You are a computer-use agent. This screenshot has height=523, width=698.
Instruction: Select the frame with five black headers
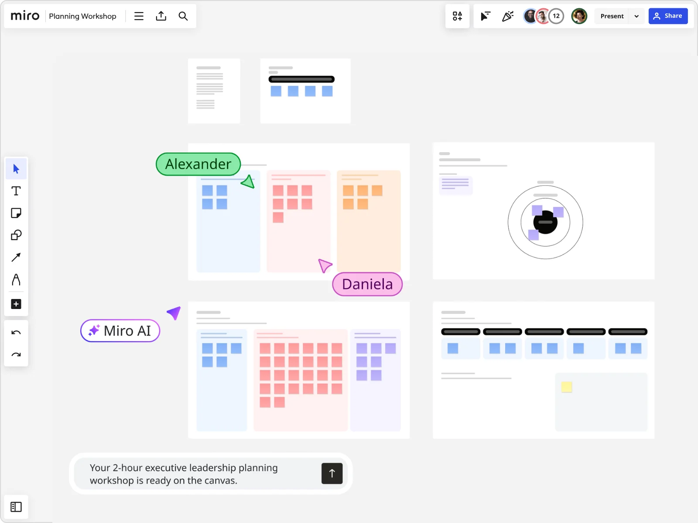544,370
